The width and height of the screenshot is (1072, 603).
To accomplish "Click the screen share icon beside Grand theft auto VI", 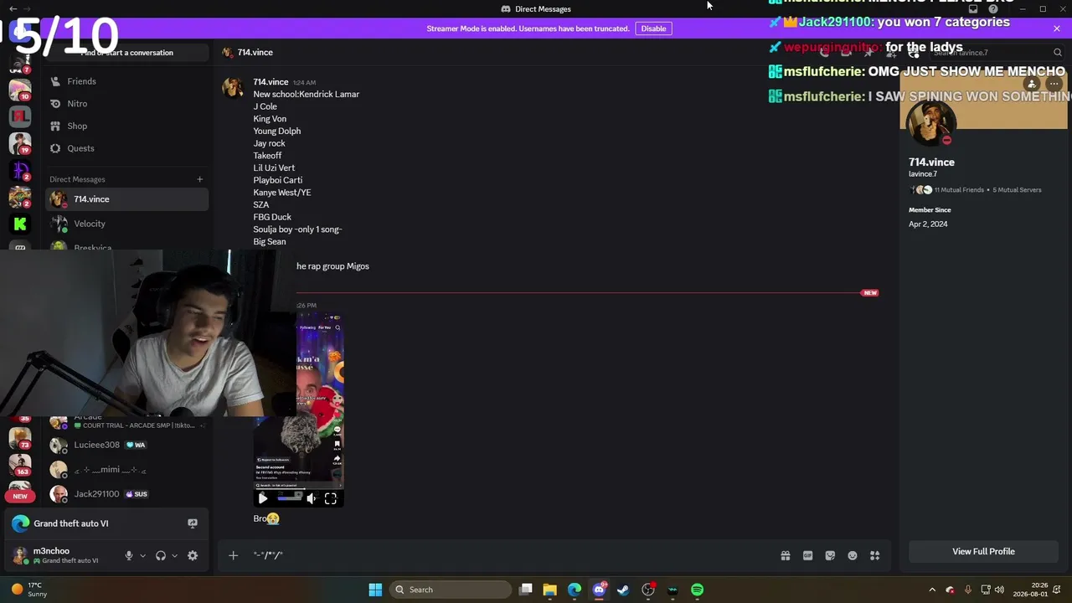I will [x=193, y=523].
